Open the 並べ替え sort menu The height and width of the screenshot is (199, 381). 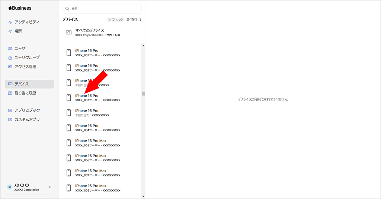(134, 19)
